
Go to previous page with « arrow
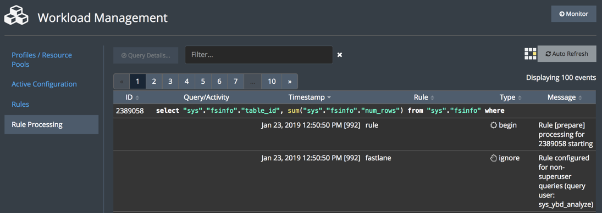pyautogui.click(x=121, y=82)
